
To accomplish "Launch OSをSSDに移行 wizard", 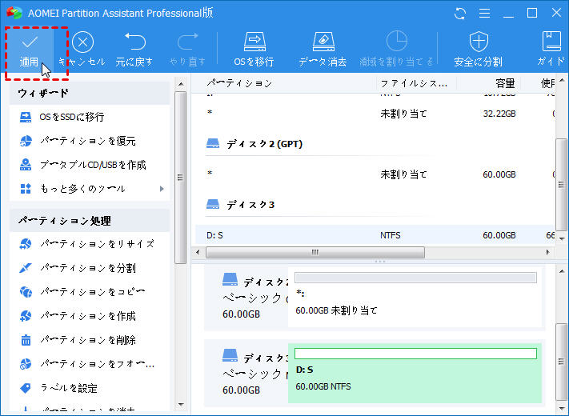I will click(72, 117).
